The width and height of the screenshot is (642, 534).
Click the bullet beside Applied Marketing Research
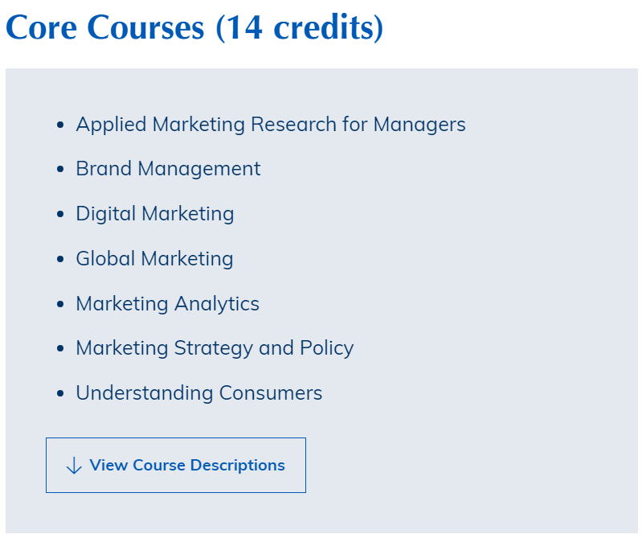tap(60, 125)
